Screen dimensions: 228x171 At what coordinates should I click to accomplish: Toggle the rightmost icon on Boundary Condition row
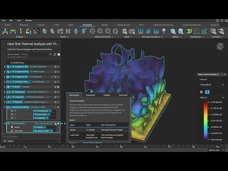[x=58, y=107]
